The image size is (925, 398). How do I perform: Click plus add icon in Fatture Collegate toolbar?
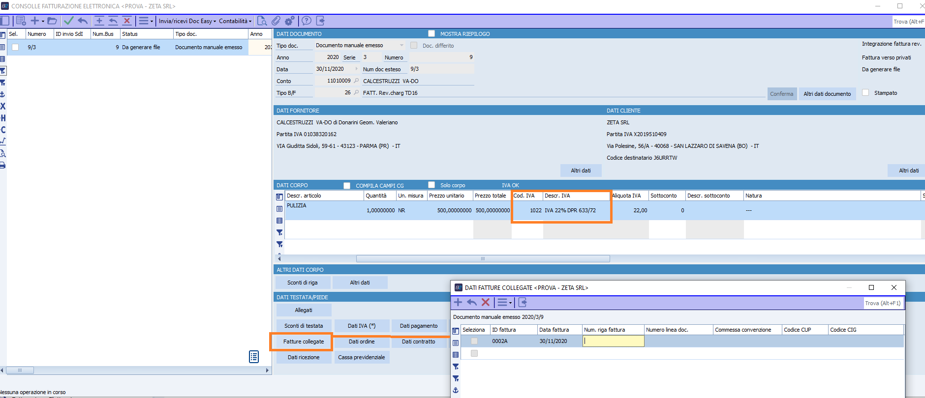458,302
